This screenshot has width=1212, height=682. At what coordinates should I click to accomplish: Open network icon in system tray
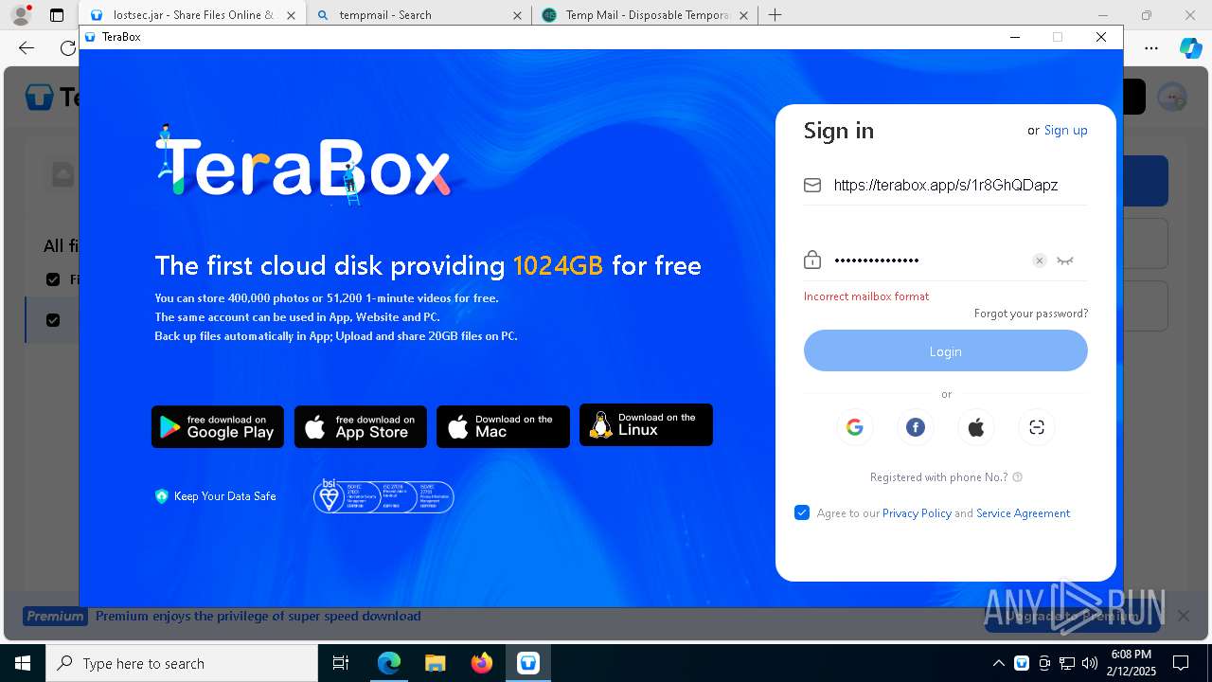pyautogui.click(x=1067, y=663)
